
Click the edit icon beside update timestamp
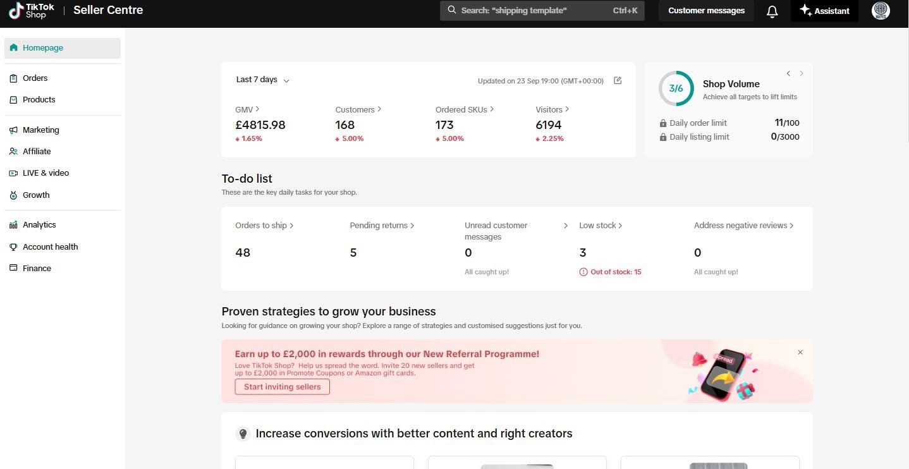(x=618, y=80)
